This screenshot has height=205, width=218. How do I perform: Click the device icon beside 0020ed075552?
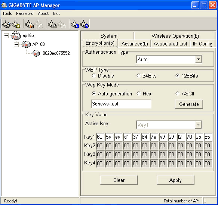(36, 53)
